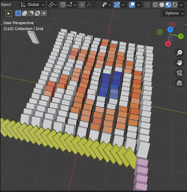Open the overlays options dropdown arrow

tap(139, 5)
